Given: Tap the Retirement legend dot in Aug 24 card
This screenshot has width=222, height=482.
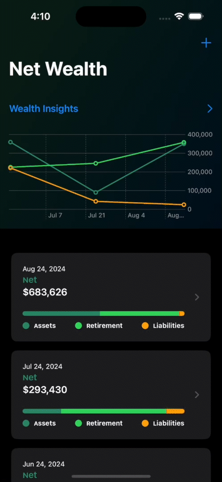Looking at the screenshot, I should click(x=78, y=325).
